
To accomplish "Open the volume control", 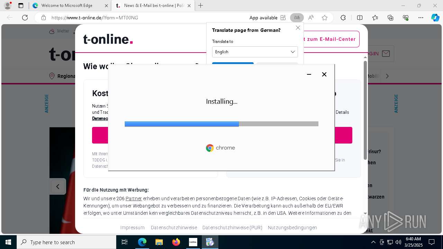I will tap(398, 242).
